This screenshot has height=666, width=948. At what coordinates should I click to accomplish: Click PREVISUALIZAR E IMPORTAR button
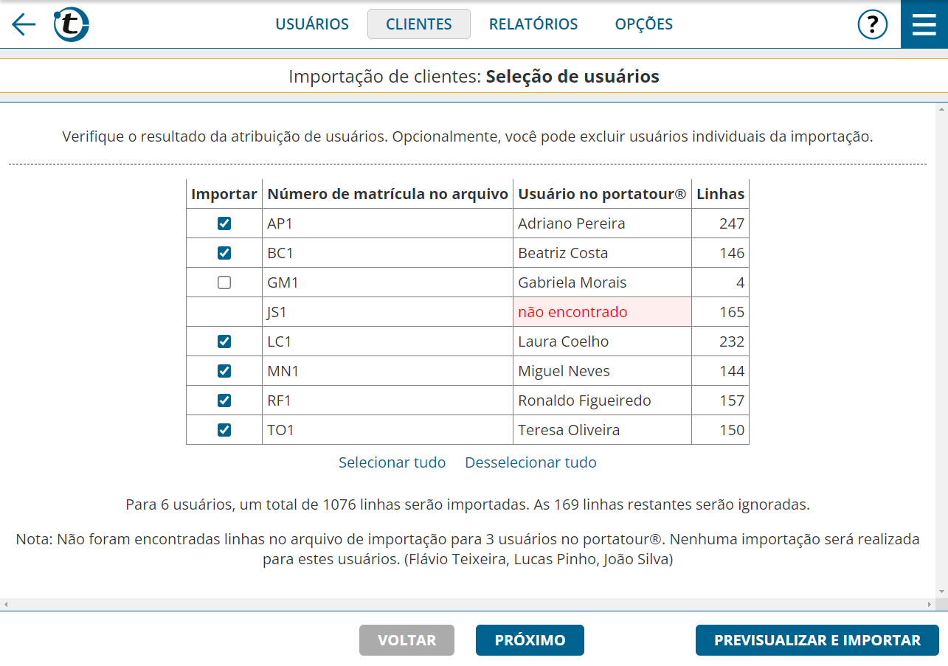pyautogui.click(x=817, y=640)
